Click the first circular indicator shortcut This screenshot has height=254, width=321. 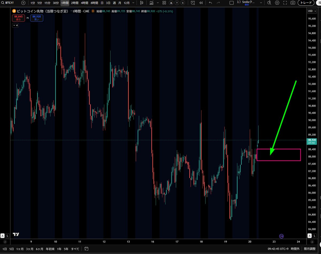pos(170,3)
